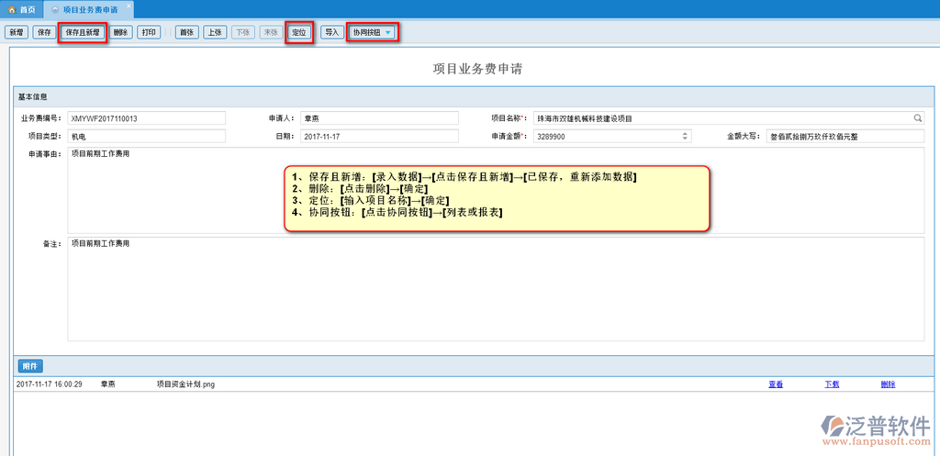Click 保存且新增 in the toolbar
This screenshot has width=940, height=456.
coord(83,32)
